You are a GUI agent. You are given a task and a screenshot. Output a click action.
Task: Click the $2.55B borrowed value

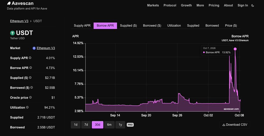pos(50,88)
